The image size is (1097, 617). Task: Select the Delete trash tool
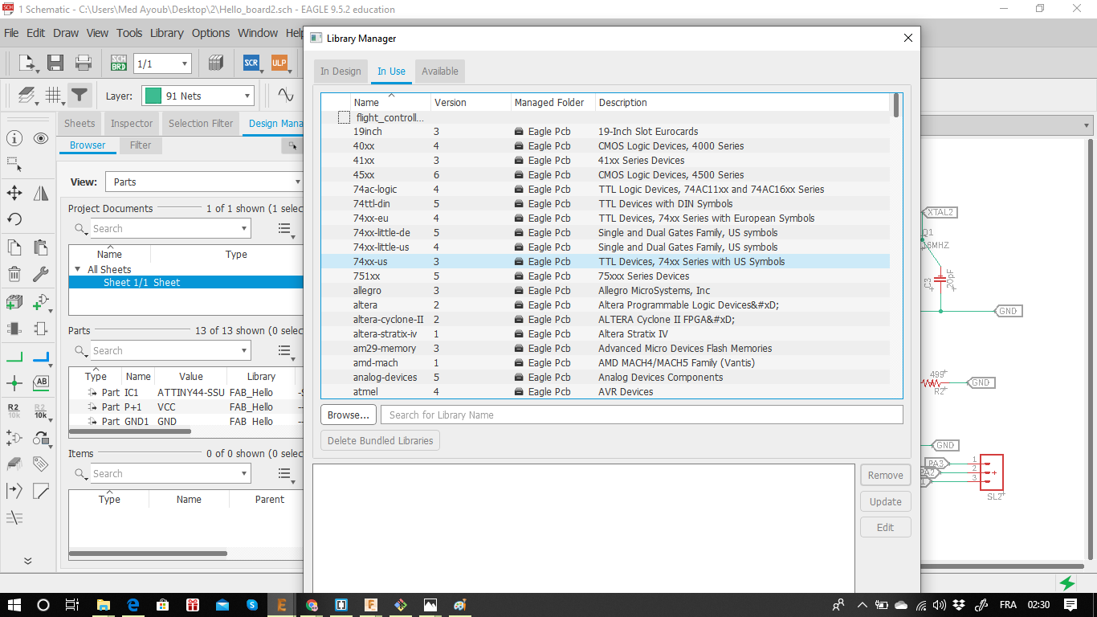14,275
